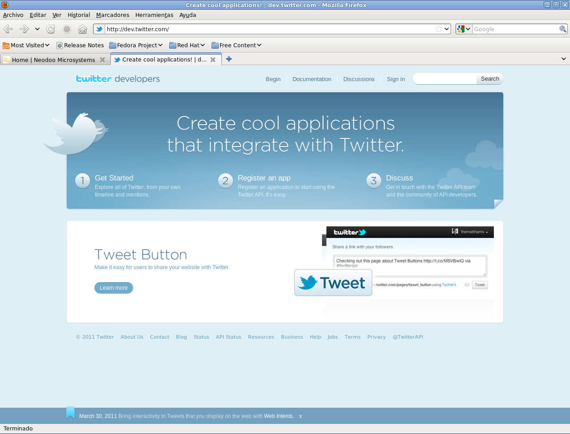Viewport: 570px width, 434px height.
Task: Click the Register an app heading
Action: 264,178
